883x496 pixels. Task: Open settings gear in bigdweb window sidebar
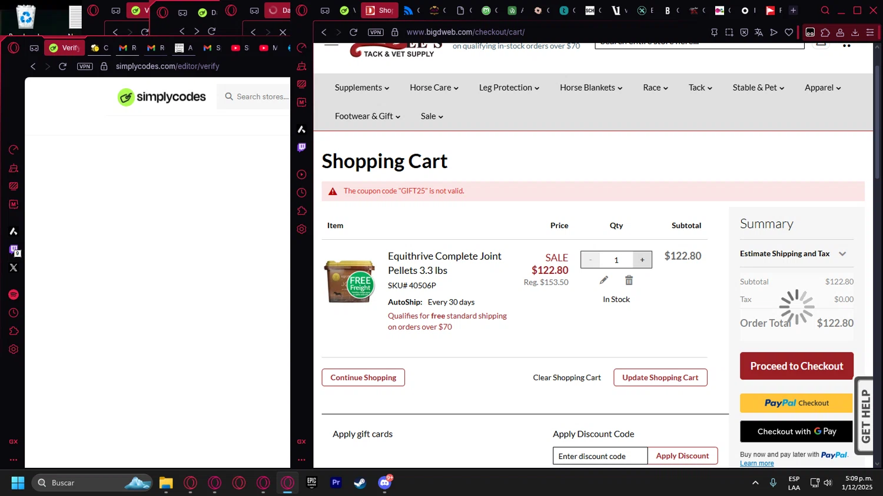click(x=301, y=229)
